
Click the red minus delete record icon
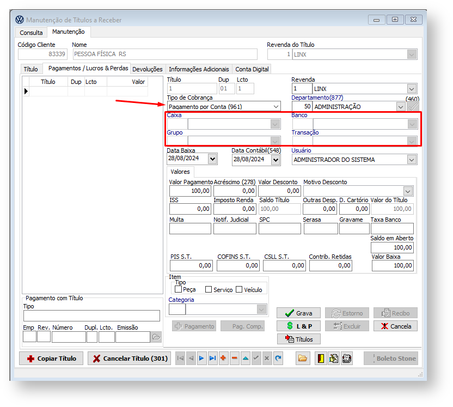pos(234,359)
